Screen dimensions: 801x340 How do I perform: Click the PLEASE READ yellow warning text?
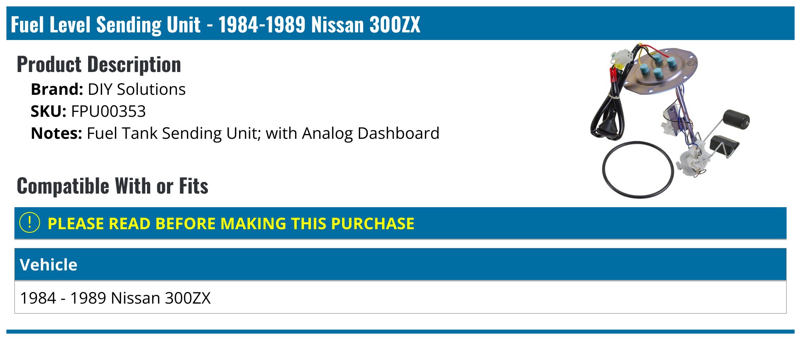click(x=231, y=224)
